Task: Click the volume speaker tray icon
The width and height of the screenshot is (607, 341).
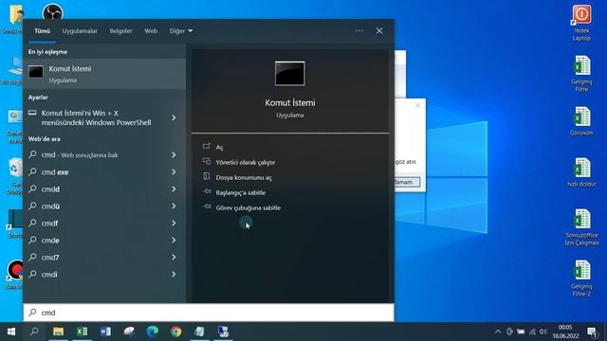Action: (543, 332)
